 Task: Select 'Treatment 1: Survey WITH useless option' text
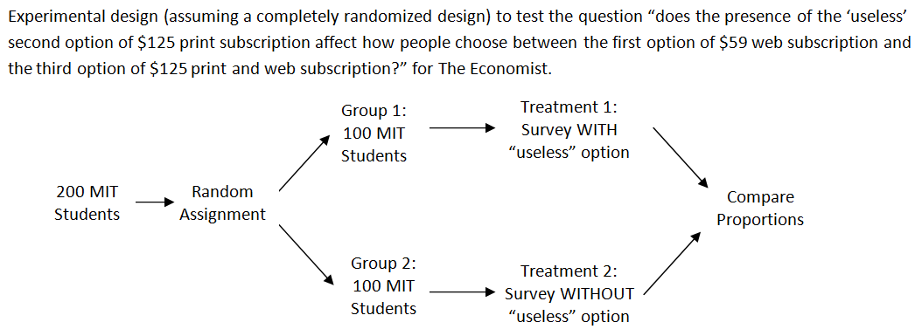click(x=569, y=130)
